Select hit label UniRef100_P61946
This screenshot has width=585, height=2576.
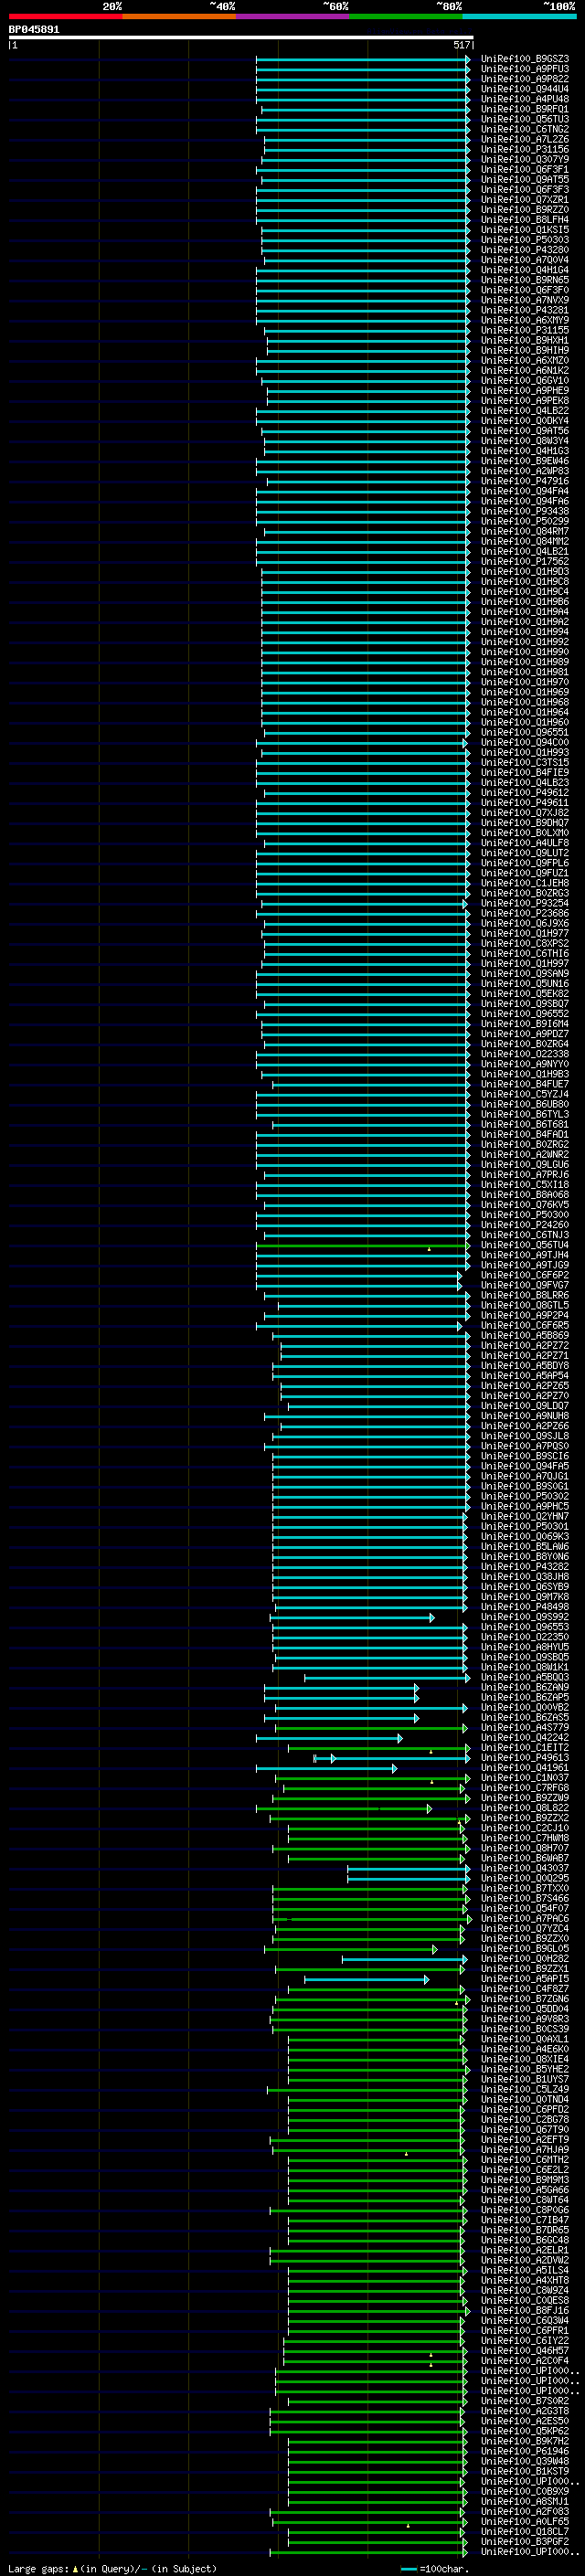coord(525,2451)
